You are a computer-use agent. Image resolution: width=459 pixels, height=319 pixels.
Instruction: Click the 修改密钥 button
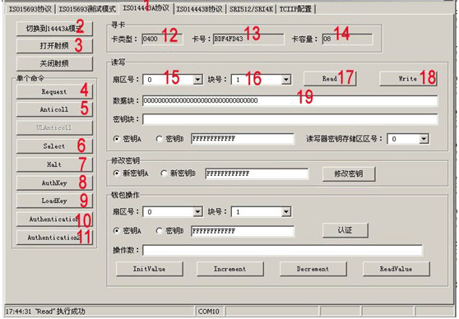pyautogui.click(x=349, y=173)
